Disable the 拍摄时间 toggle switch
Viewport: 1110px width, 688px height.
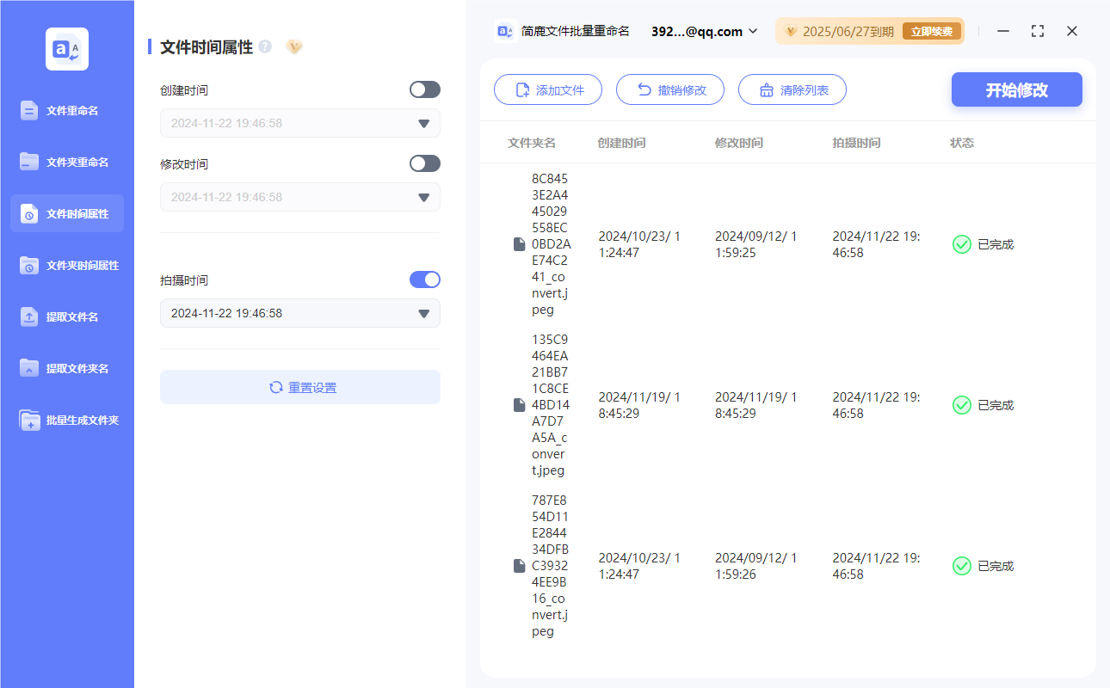[424, 279]
